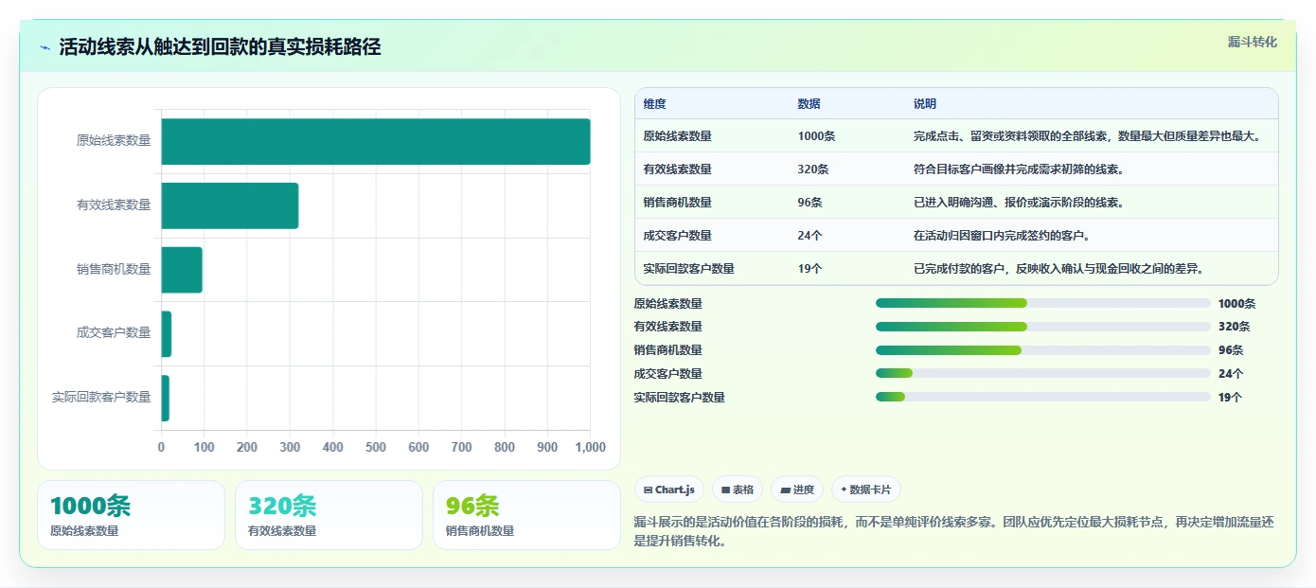1316x588 pixels.
Task: Click the progress bar showing 24个
Action: click(x=1043, y=374)
